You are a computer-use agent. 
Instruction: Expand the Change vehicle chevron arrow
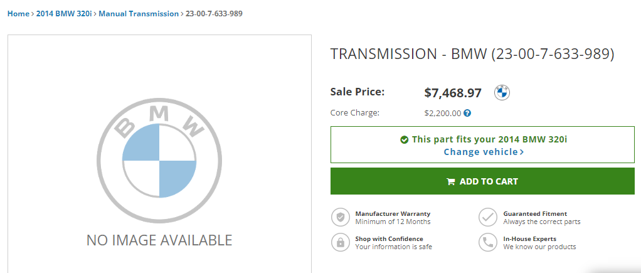522,152
